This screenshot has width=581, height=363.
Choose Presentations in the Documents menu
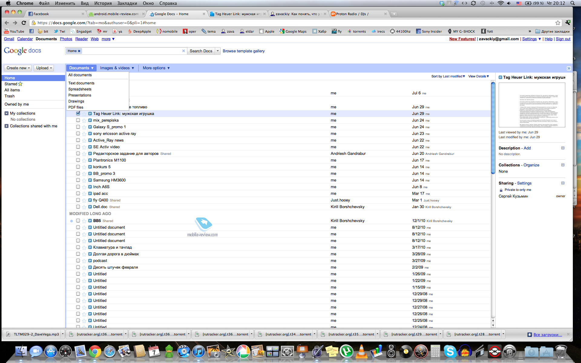click(x=80, y=95)
